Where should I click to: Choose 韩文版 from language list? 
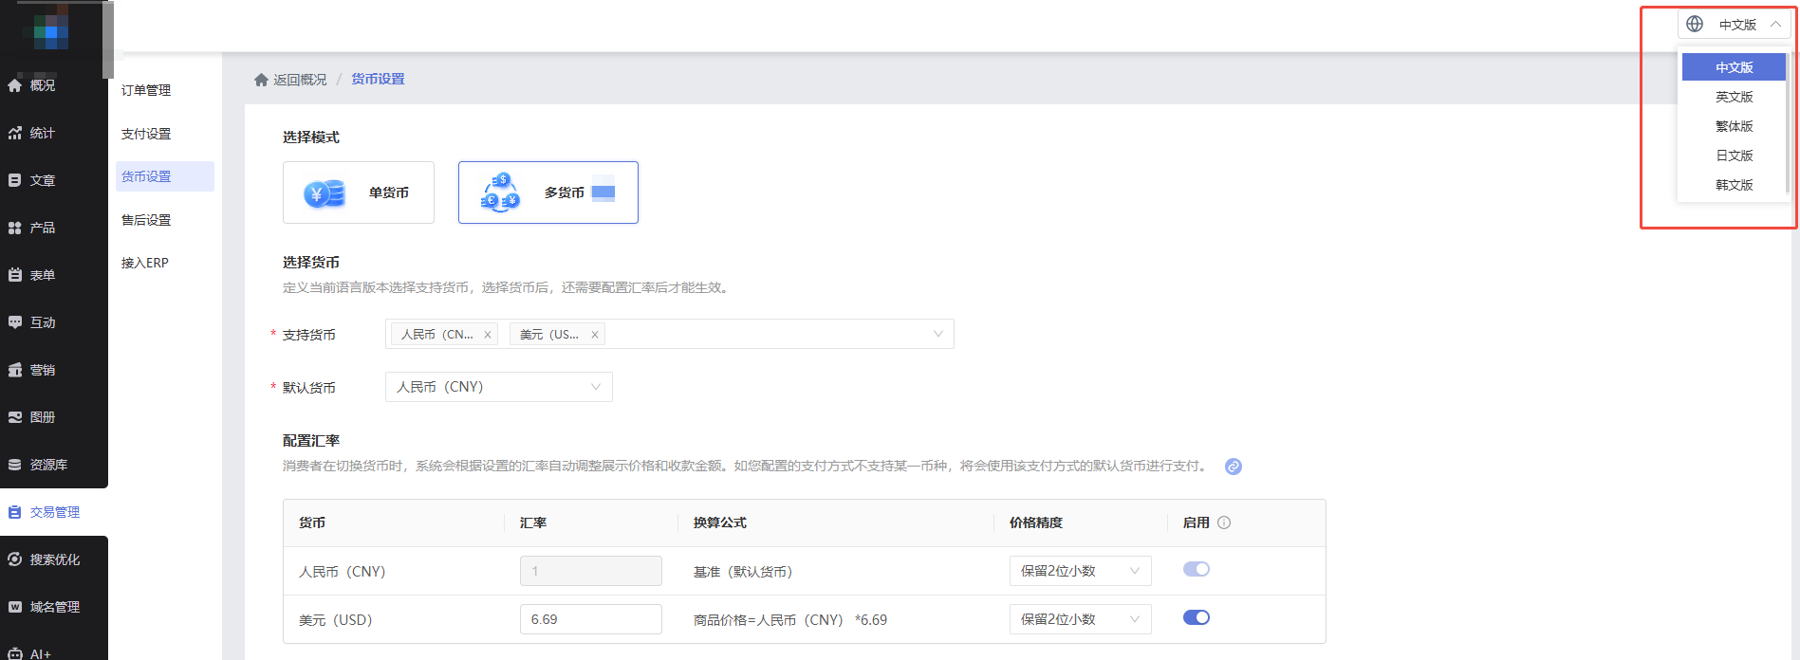pos(1735,185)
